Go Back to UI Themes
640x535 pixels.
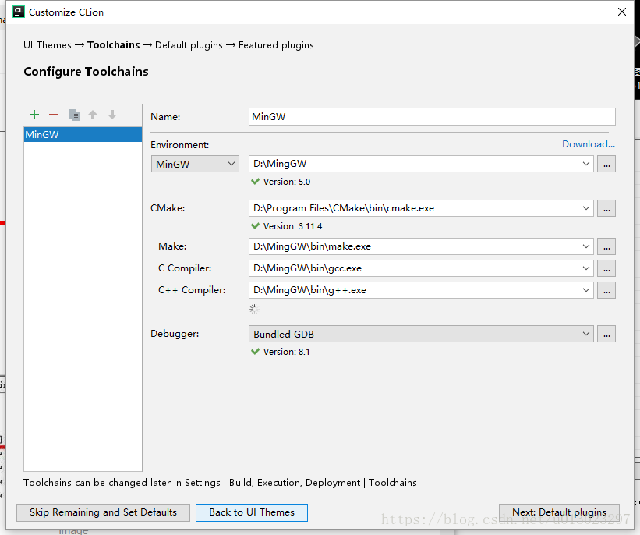pyautogui.click(x=251, y=512)
